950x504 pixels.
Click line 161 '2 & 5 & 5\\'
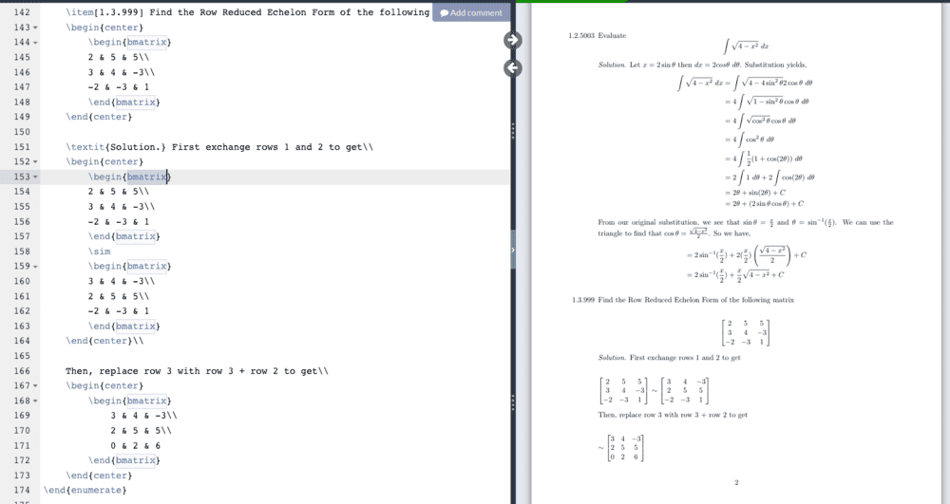click(x=118, y=296)
